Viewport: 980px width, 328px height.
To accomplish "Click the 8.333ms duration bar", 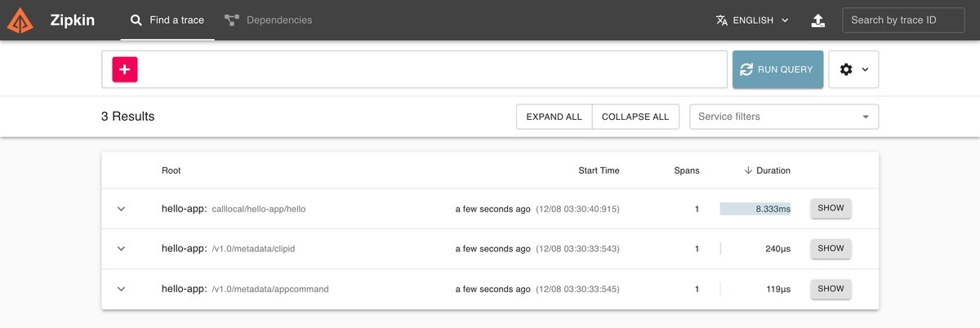I will point(755,209).
